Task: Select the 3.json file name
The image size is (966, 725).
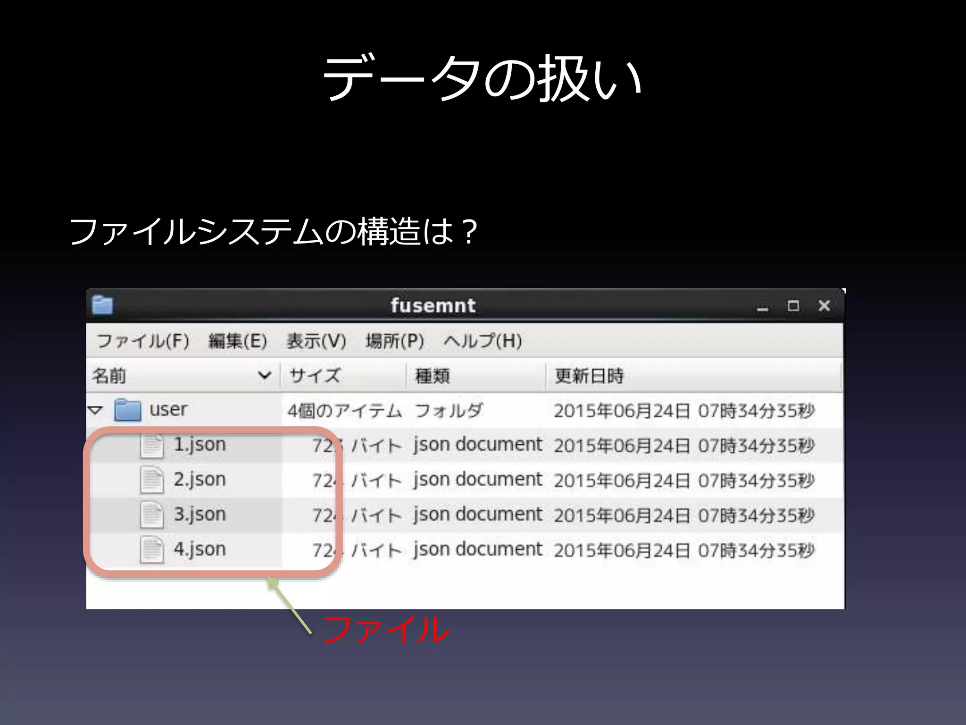Action: pos(200,515)
